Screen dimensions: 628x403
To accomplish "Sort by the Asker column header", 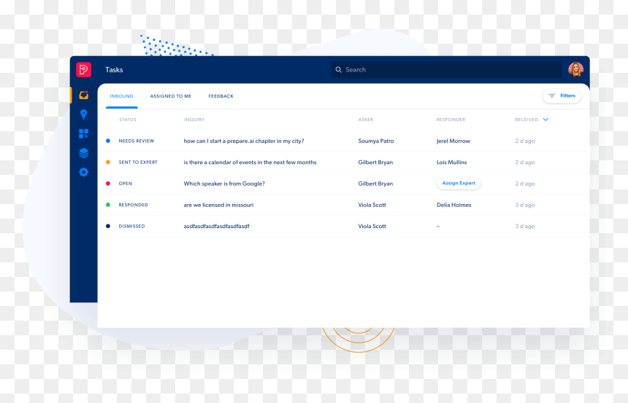I will [366, 120].
